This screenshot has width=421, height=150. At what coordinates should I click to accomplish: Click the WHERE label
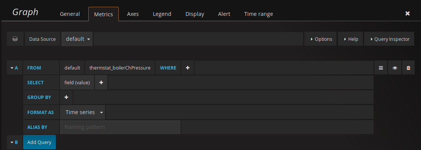(168, 68)
